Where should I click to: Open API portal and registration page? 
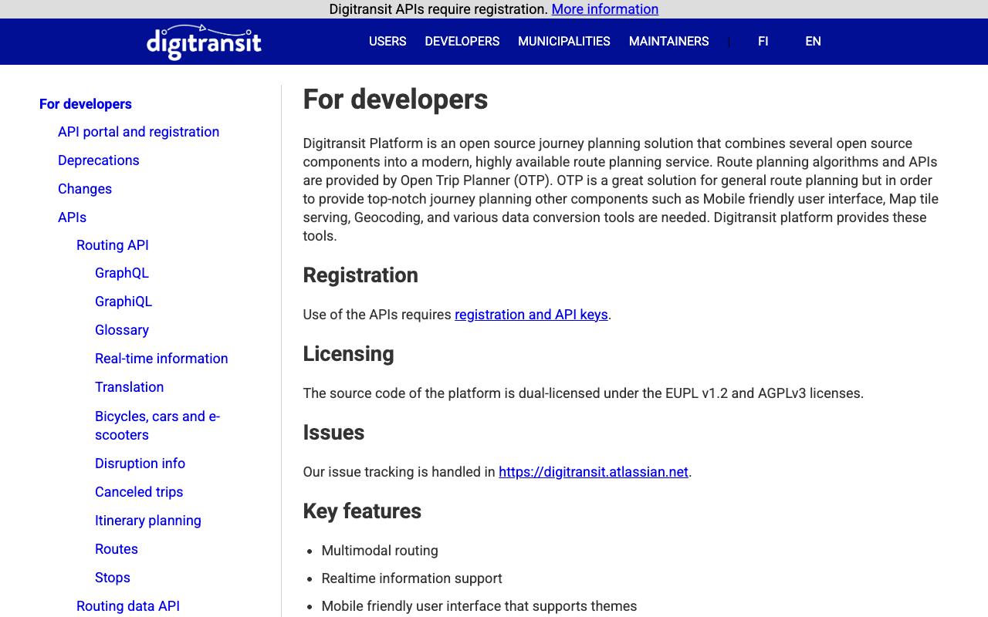point(139,132)
